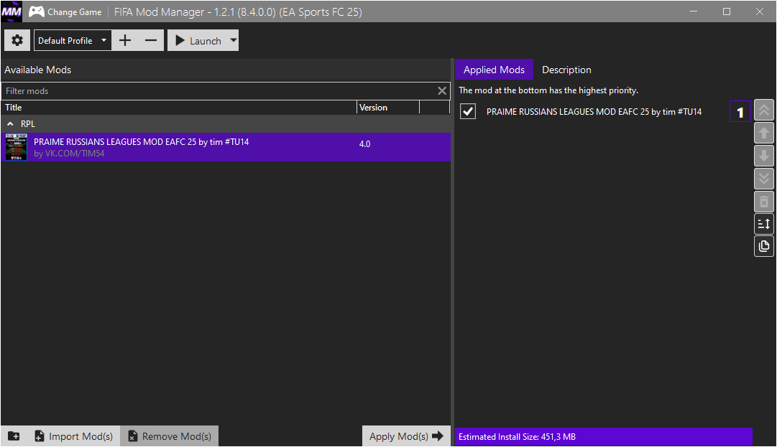Open the Launch options dropdown arrow
777x447 pixels.
pyautogui.click(x=234, y=41)
